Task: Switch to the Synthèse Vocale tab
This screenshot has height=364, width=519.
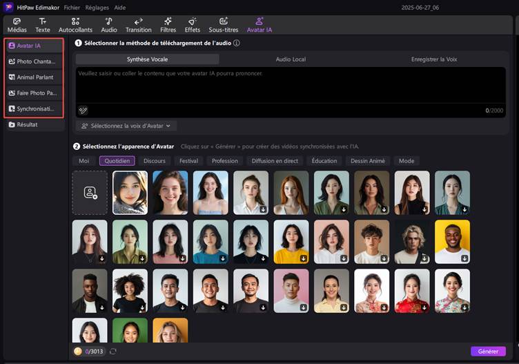Action: (x=147, y=59)
